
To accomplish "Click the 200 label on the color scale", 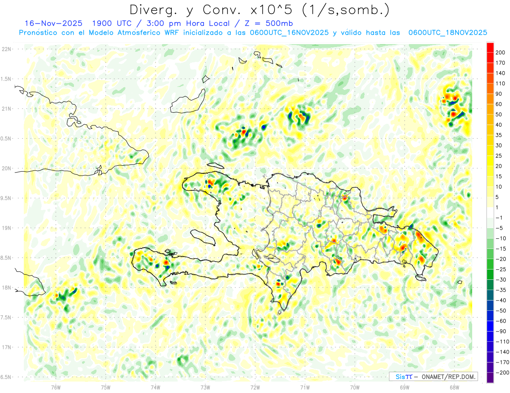I will 500,52.
